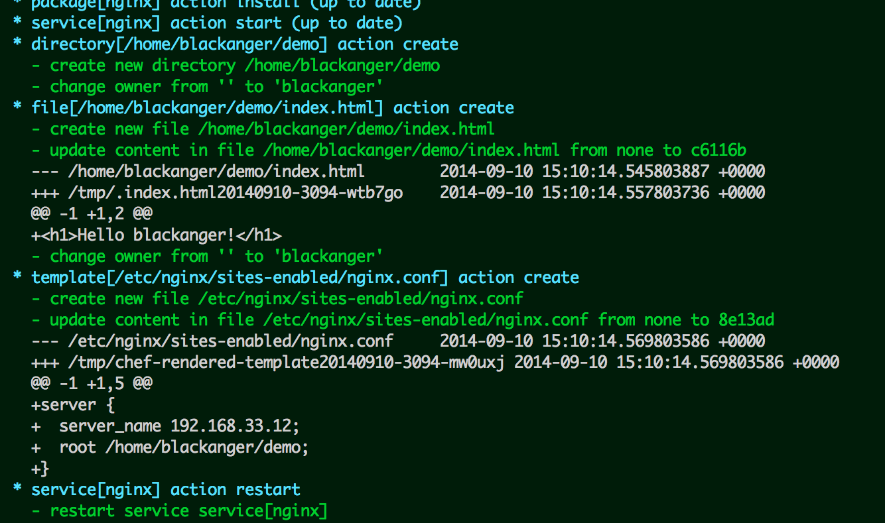Click the '@@ -1 +1,2 @@' hunk header
This screenshot has height=523, width=885.
tap(92, 214)
